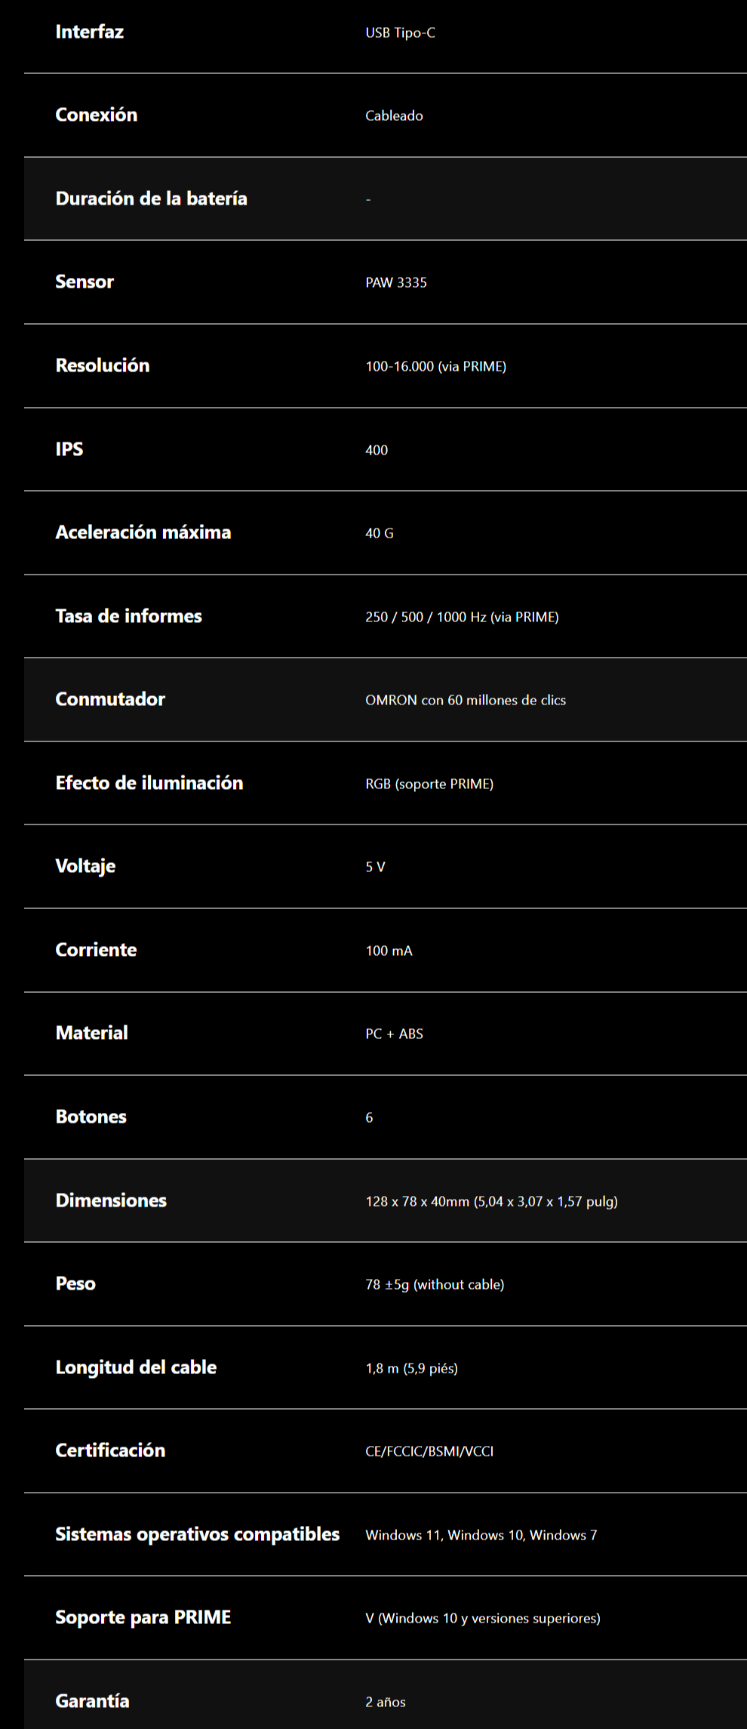Screen dimensions: 747x1729
Task: Click the 100-16.000 (via PRIME) value
Action: click(435, 366)
